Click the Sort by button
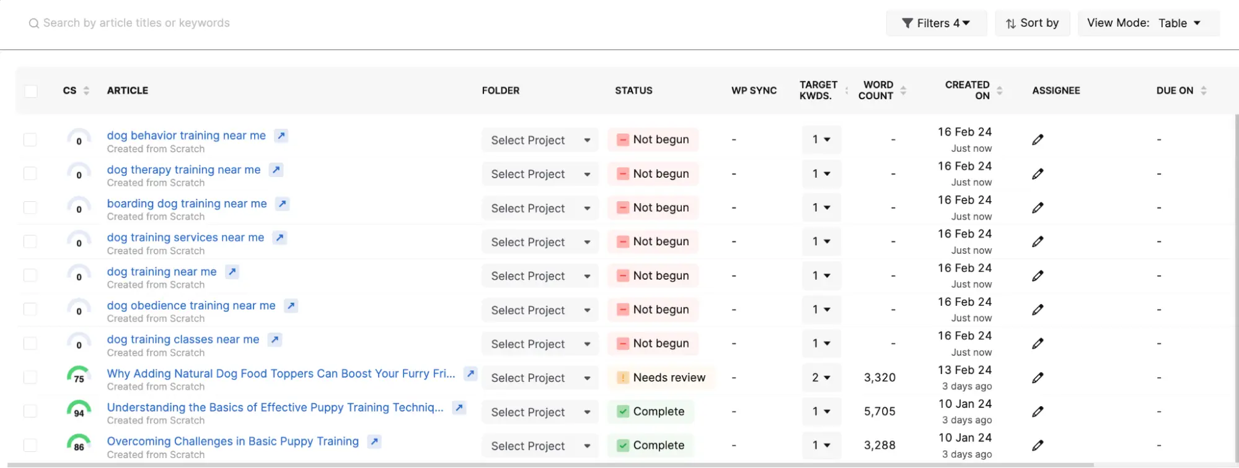This screenshot has height=468, width=1239. click(x=1032, y=23)
